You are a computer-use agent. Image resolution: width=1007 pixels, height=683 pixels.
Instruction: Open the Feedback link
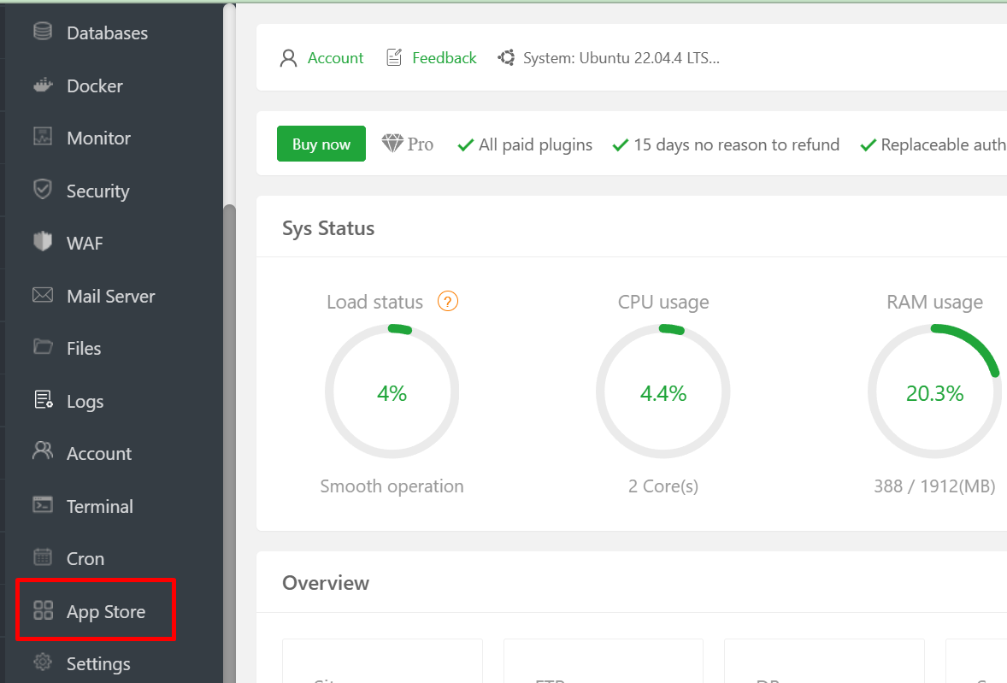pyautogui.click(x=444, y=57)
